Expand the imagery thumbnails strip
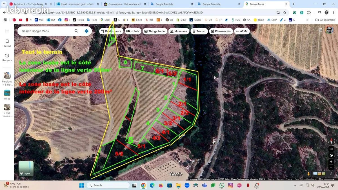This screenshot has height=190, width=338. [331, 174]
